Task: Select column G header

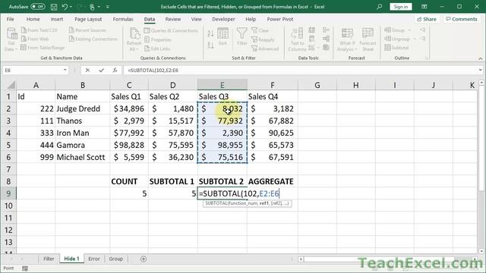Action: coord(317,85)
